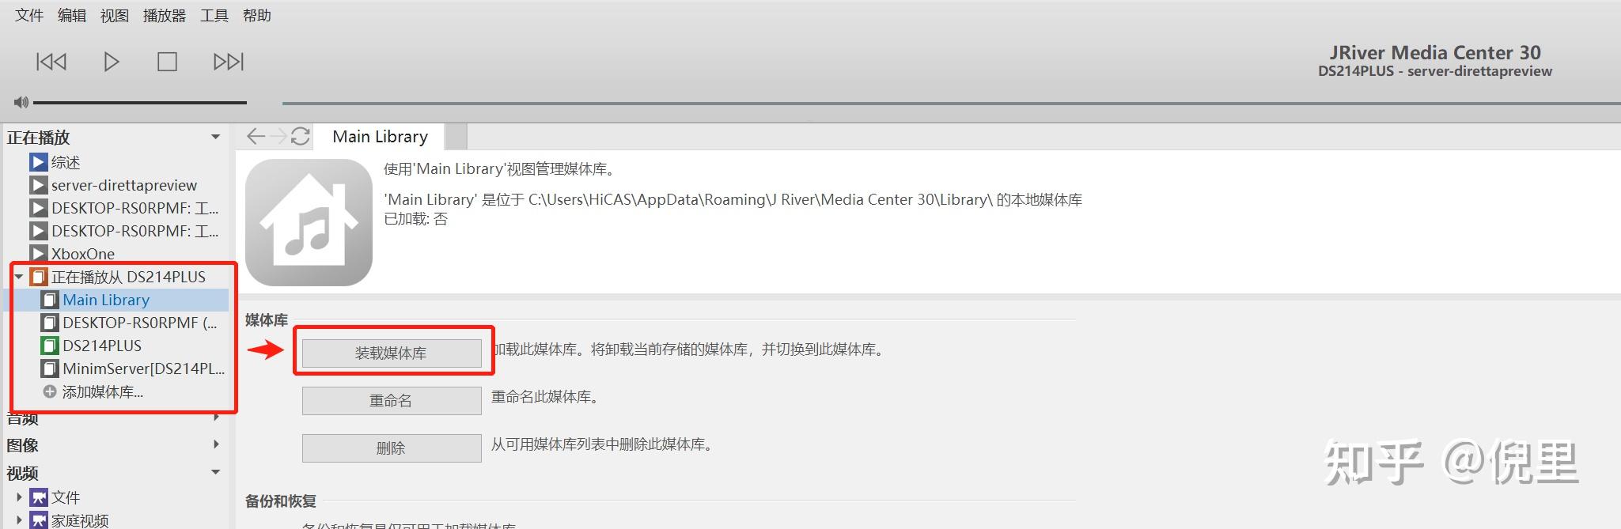Click the 重命名 button
This screenshot has width=1621, height=529.
coord(392,400)
